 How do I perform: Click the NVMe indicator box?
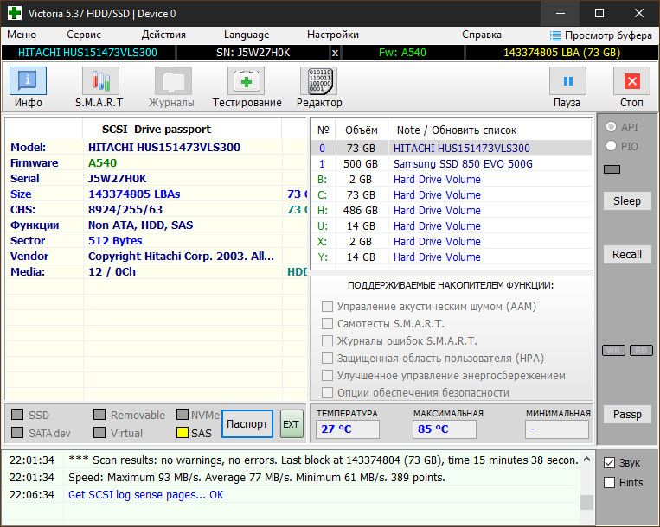pos(183,415)
